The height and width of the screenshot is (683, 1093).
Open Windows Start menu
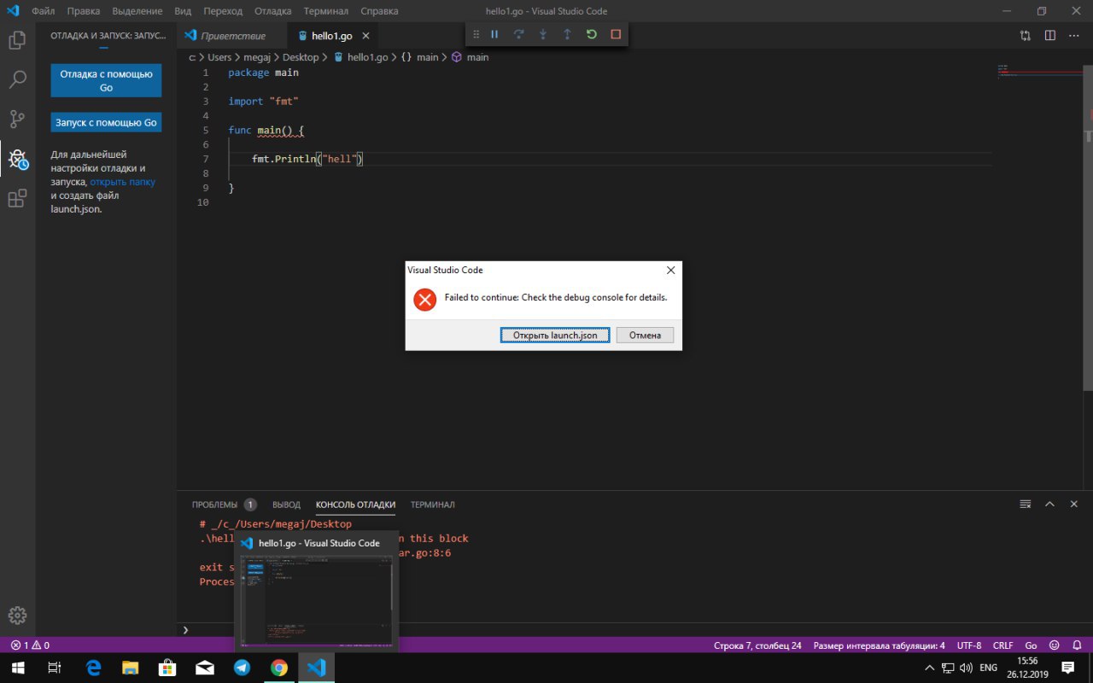pyautogui.click(x=17, y=668)
